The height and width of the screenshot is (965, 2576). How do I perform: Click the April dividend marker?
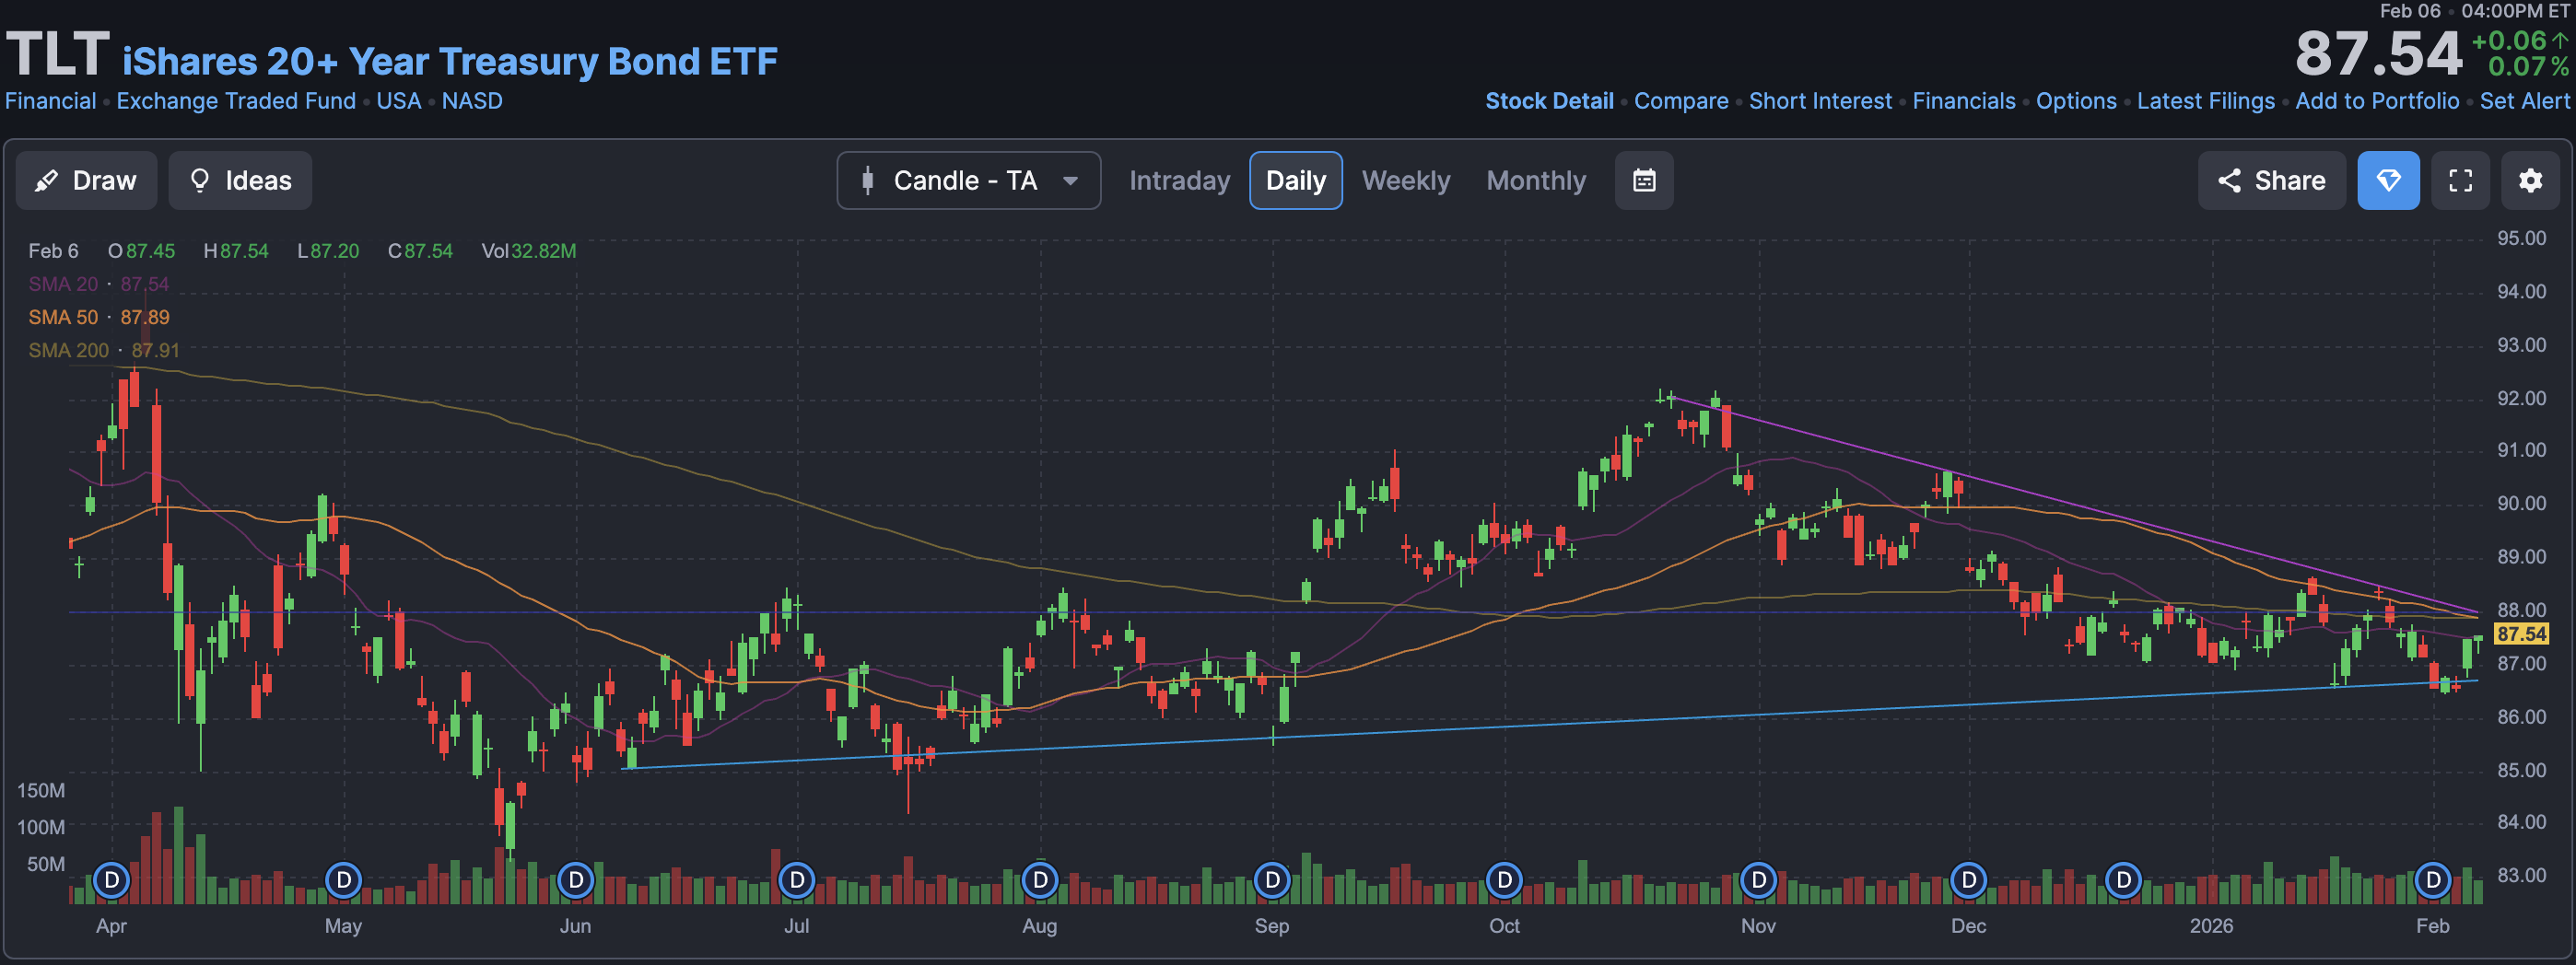pos(112,880)
